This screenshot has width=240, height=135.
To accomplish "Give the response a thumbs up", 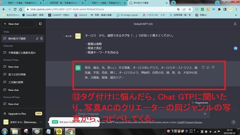I will 208,67.
